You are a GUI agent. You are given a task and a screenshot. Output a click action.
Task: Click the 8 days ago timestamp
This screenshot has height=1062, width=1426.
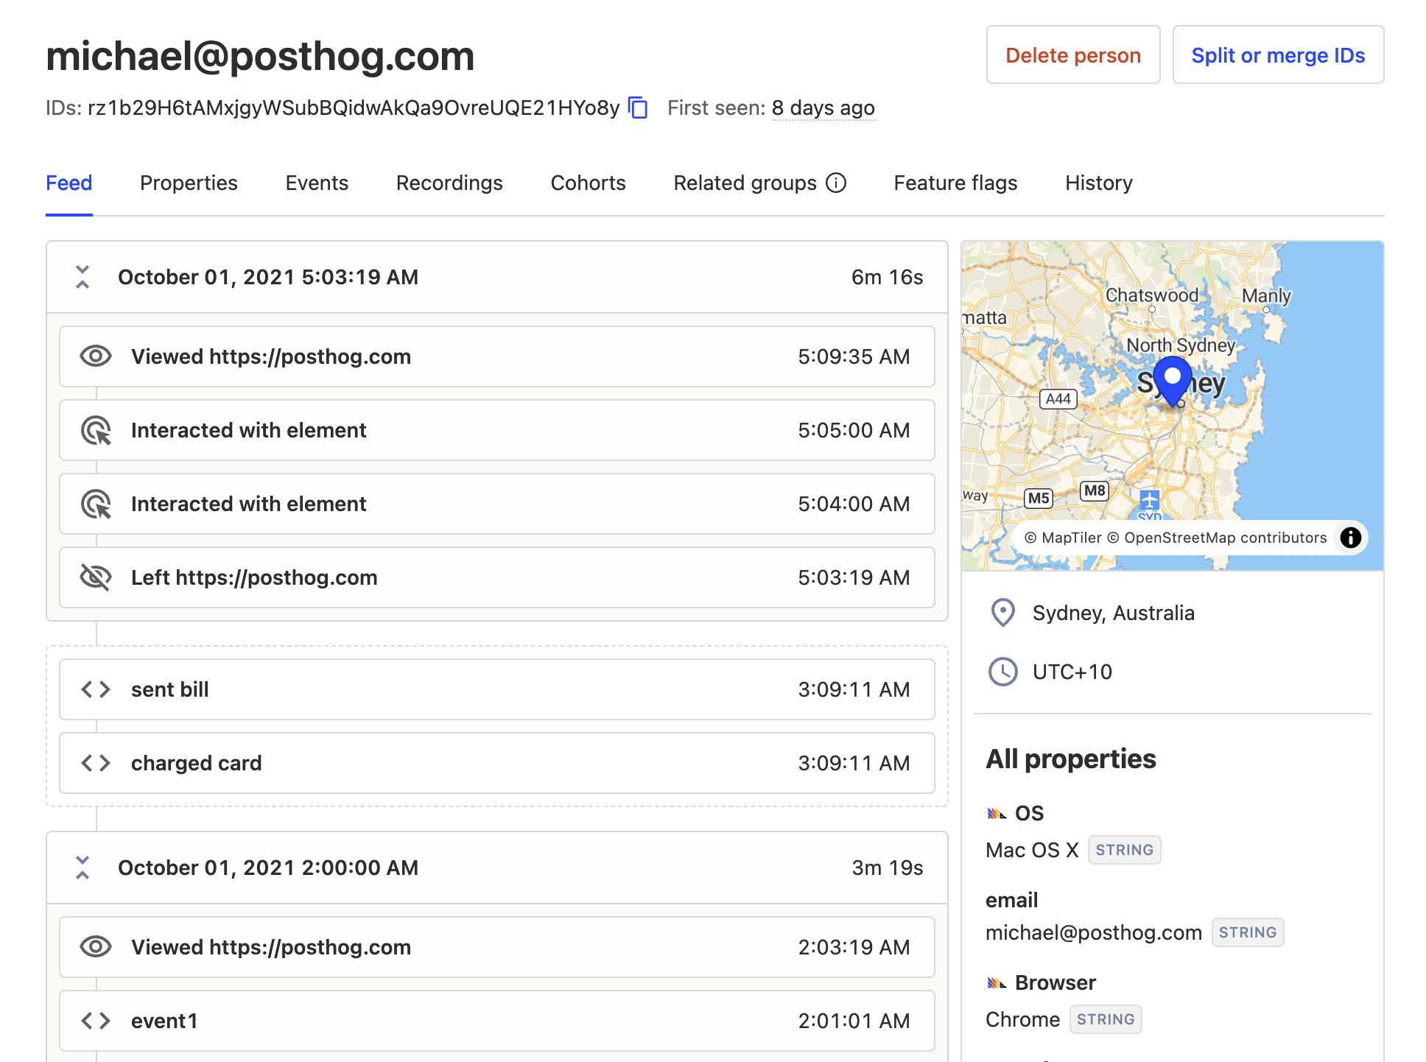click(823, 108)
